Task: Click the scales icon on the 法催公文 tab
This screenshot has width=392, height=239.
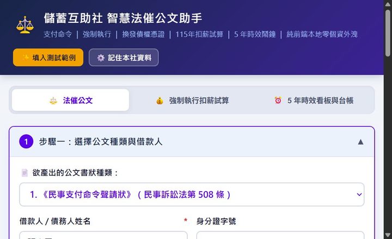Action: pos(53,101)
